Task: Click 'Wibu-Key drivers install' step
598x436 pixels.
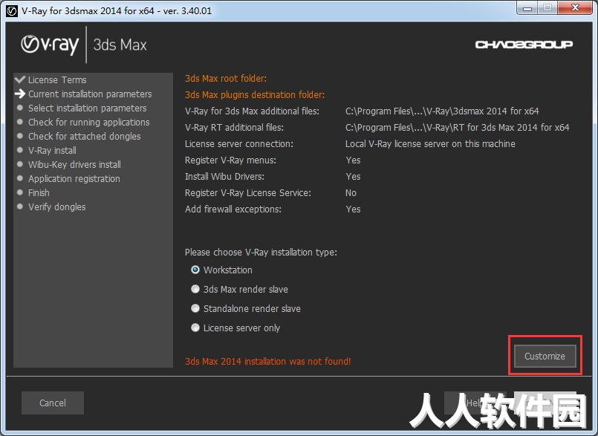Action: pyautogui.click(x=74, y=164)
